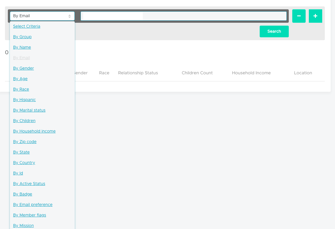Select By Name option
Screen dimensions: 335x229
point(22,47)
